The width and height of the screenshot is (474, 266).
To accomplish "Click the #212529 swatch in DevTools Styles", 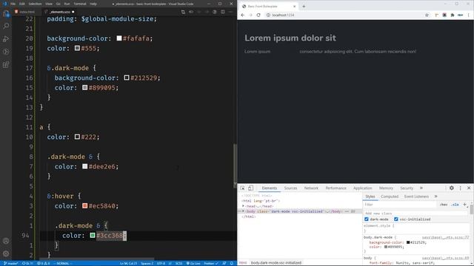I will (x=408, y=242).
